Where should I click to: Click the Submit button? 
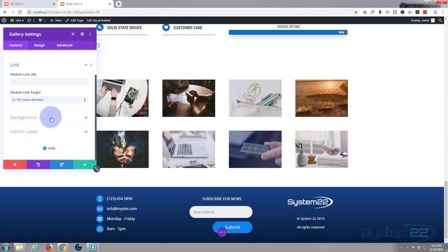click(232, 227)
